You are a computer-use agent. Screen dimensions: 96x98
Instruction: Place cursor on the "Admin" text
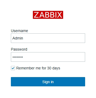18,38
